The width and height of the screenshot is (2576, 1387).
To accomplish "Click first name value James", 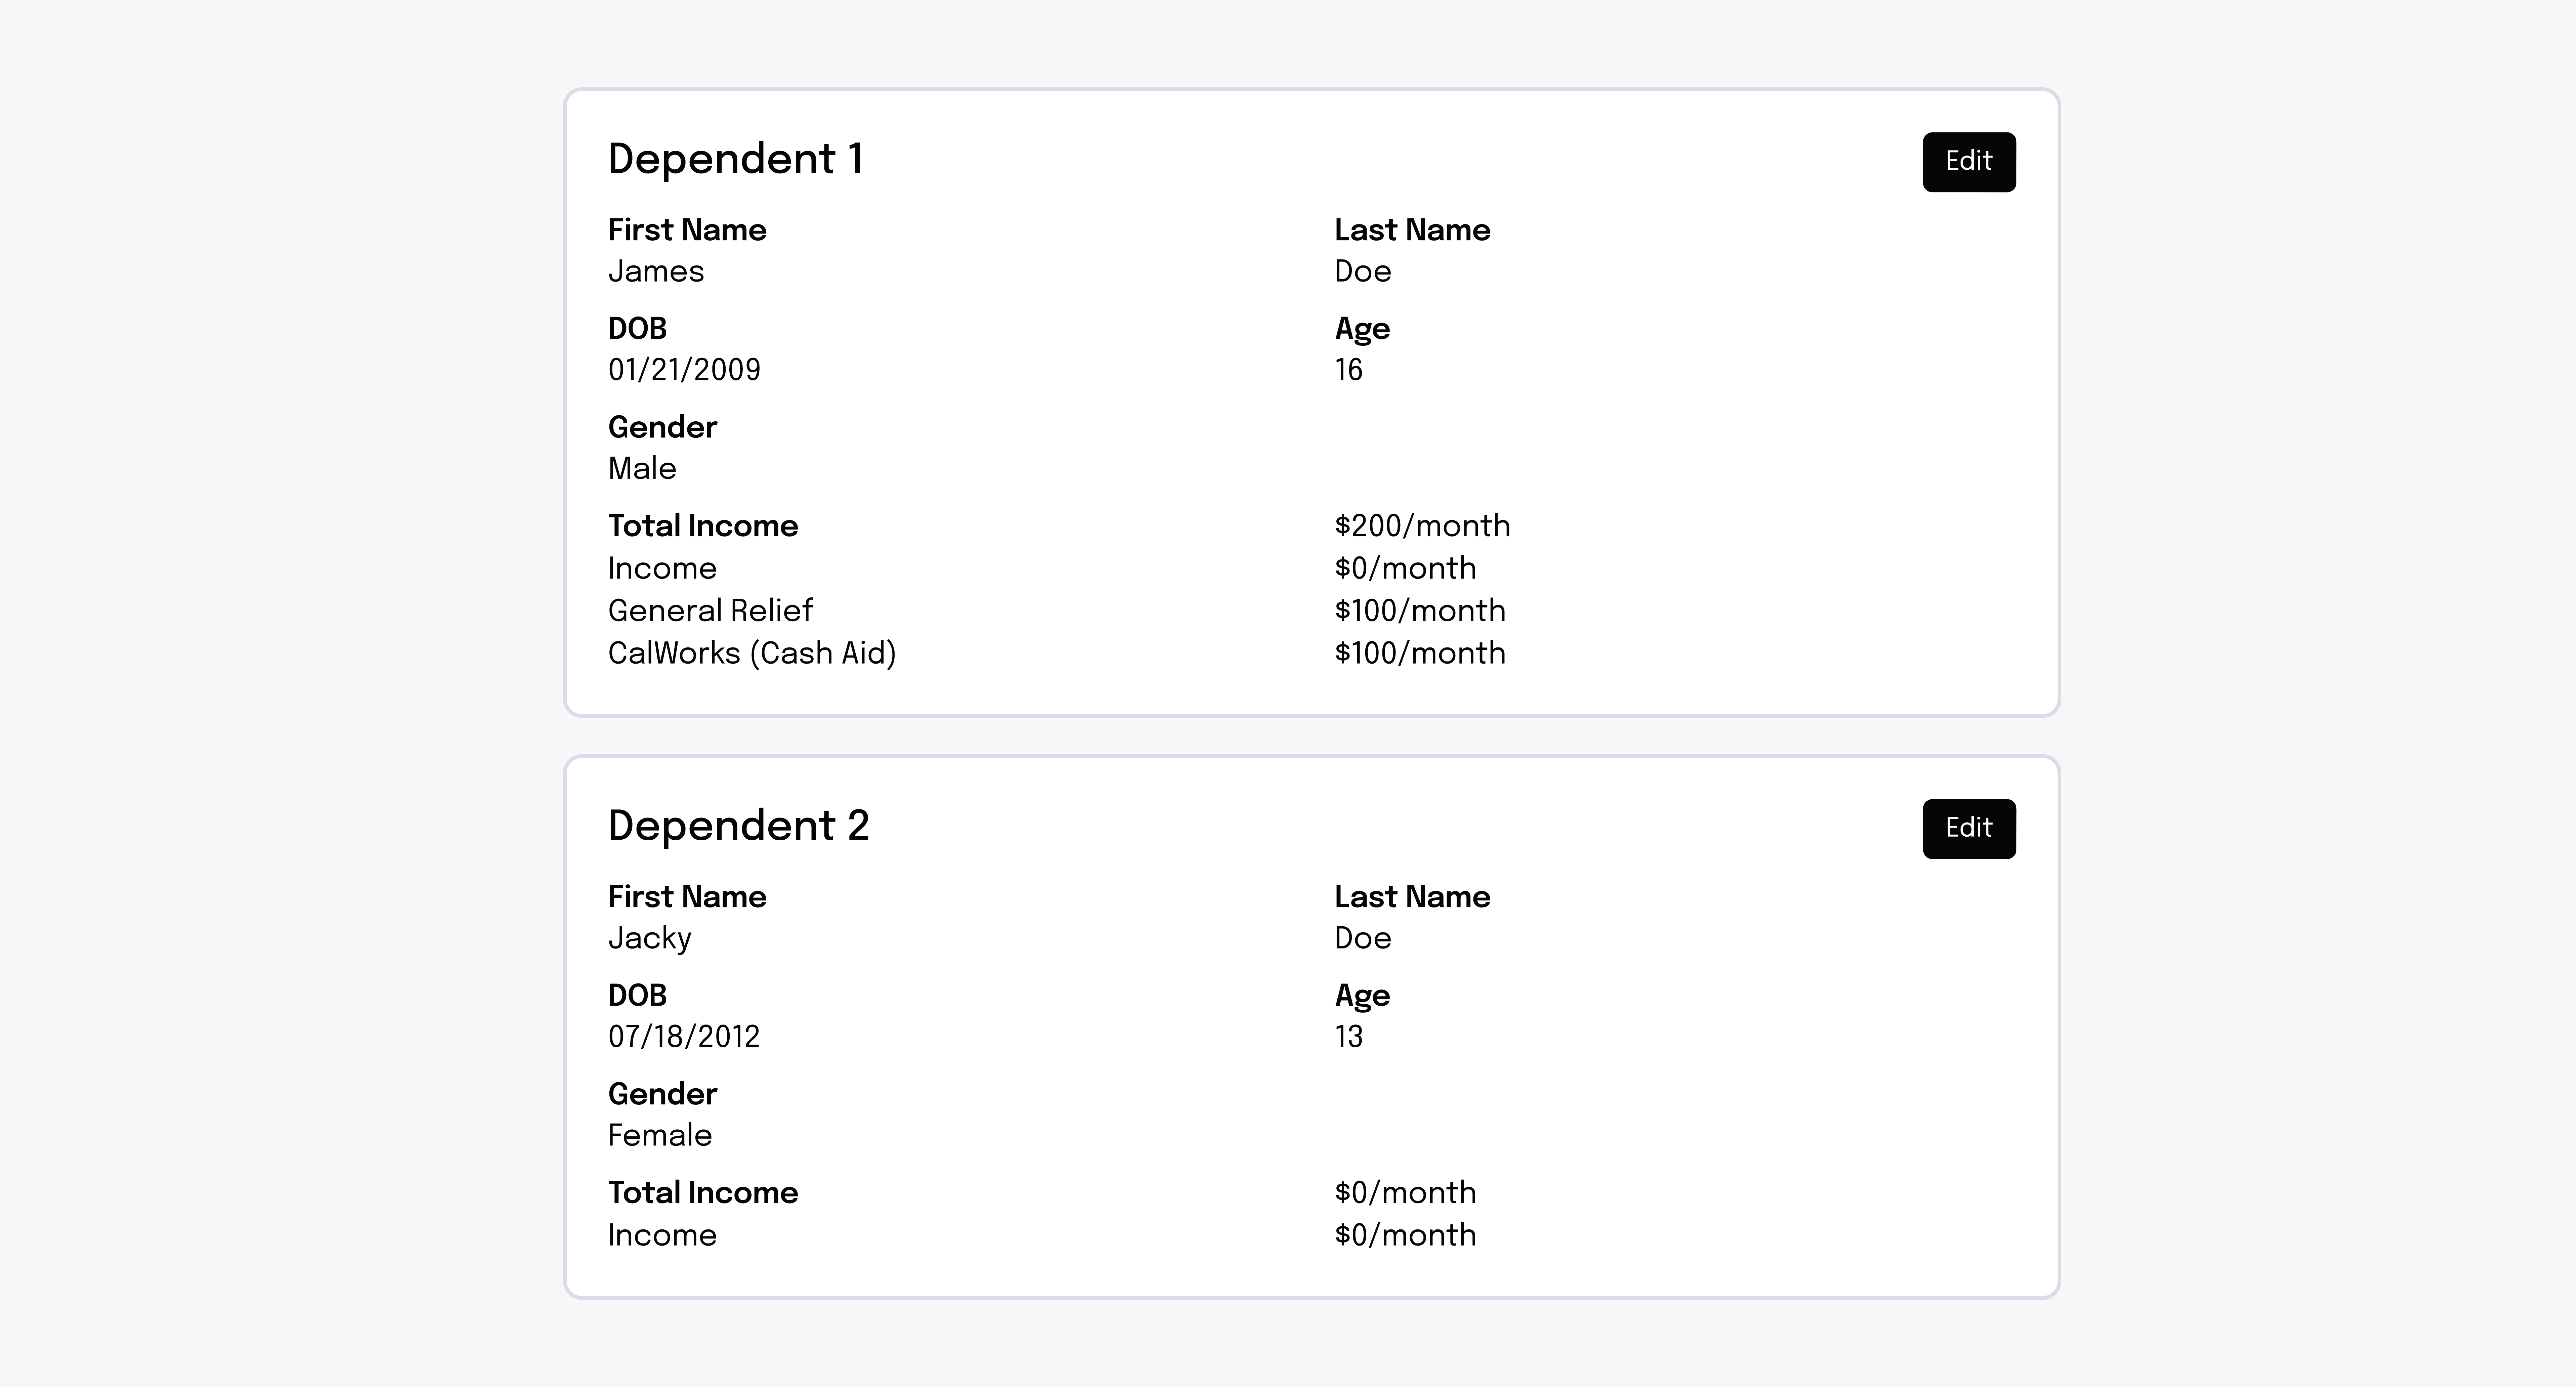I will [x=656, y=271].
